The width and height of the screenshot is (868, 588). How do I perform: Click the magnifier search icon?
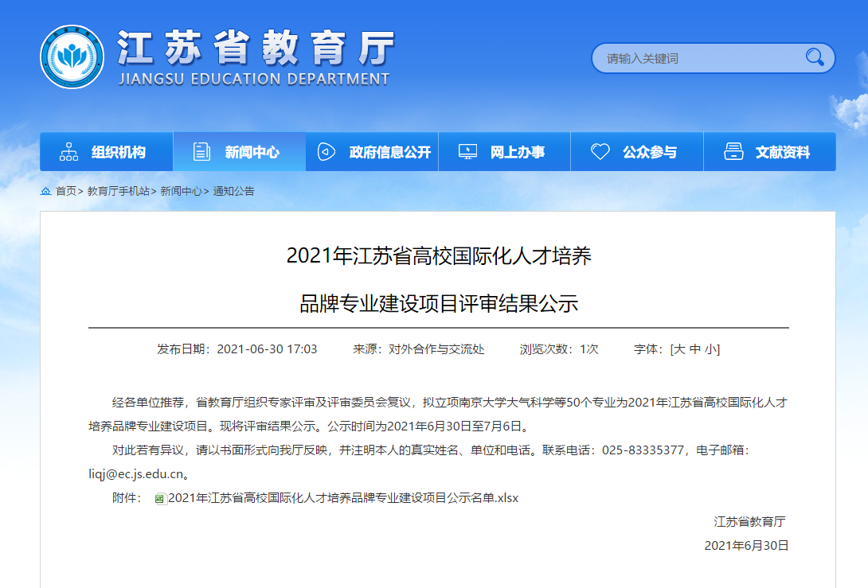coord(814,57)
